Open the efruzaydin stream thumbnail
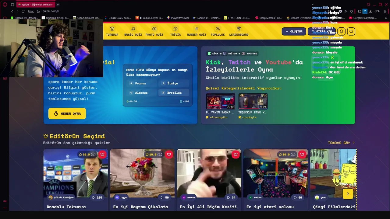390x219 pixels. 220,101
